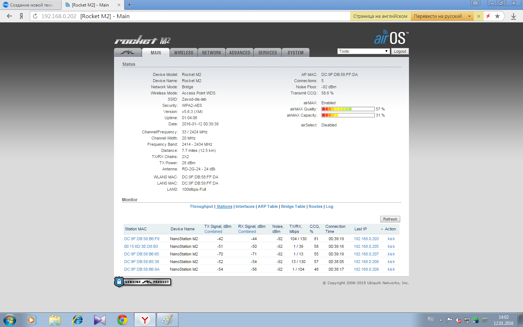This screenshot has width=523, height=327.
Task: Open ARP Table link
Action: point(268,206)
